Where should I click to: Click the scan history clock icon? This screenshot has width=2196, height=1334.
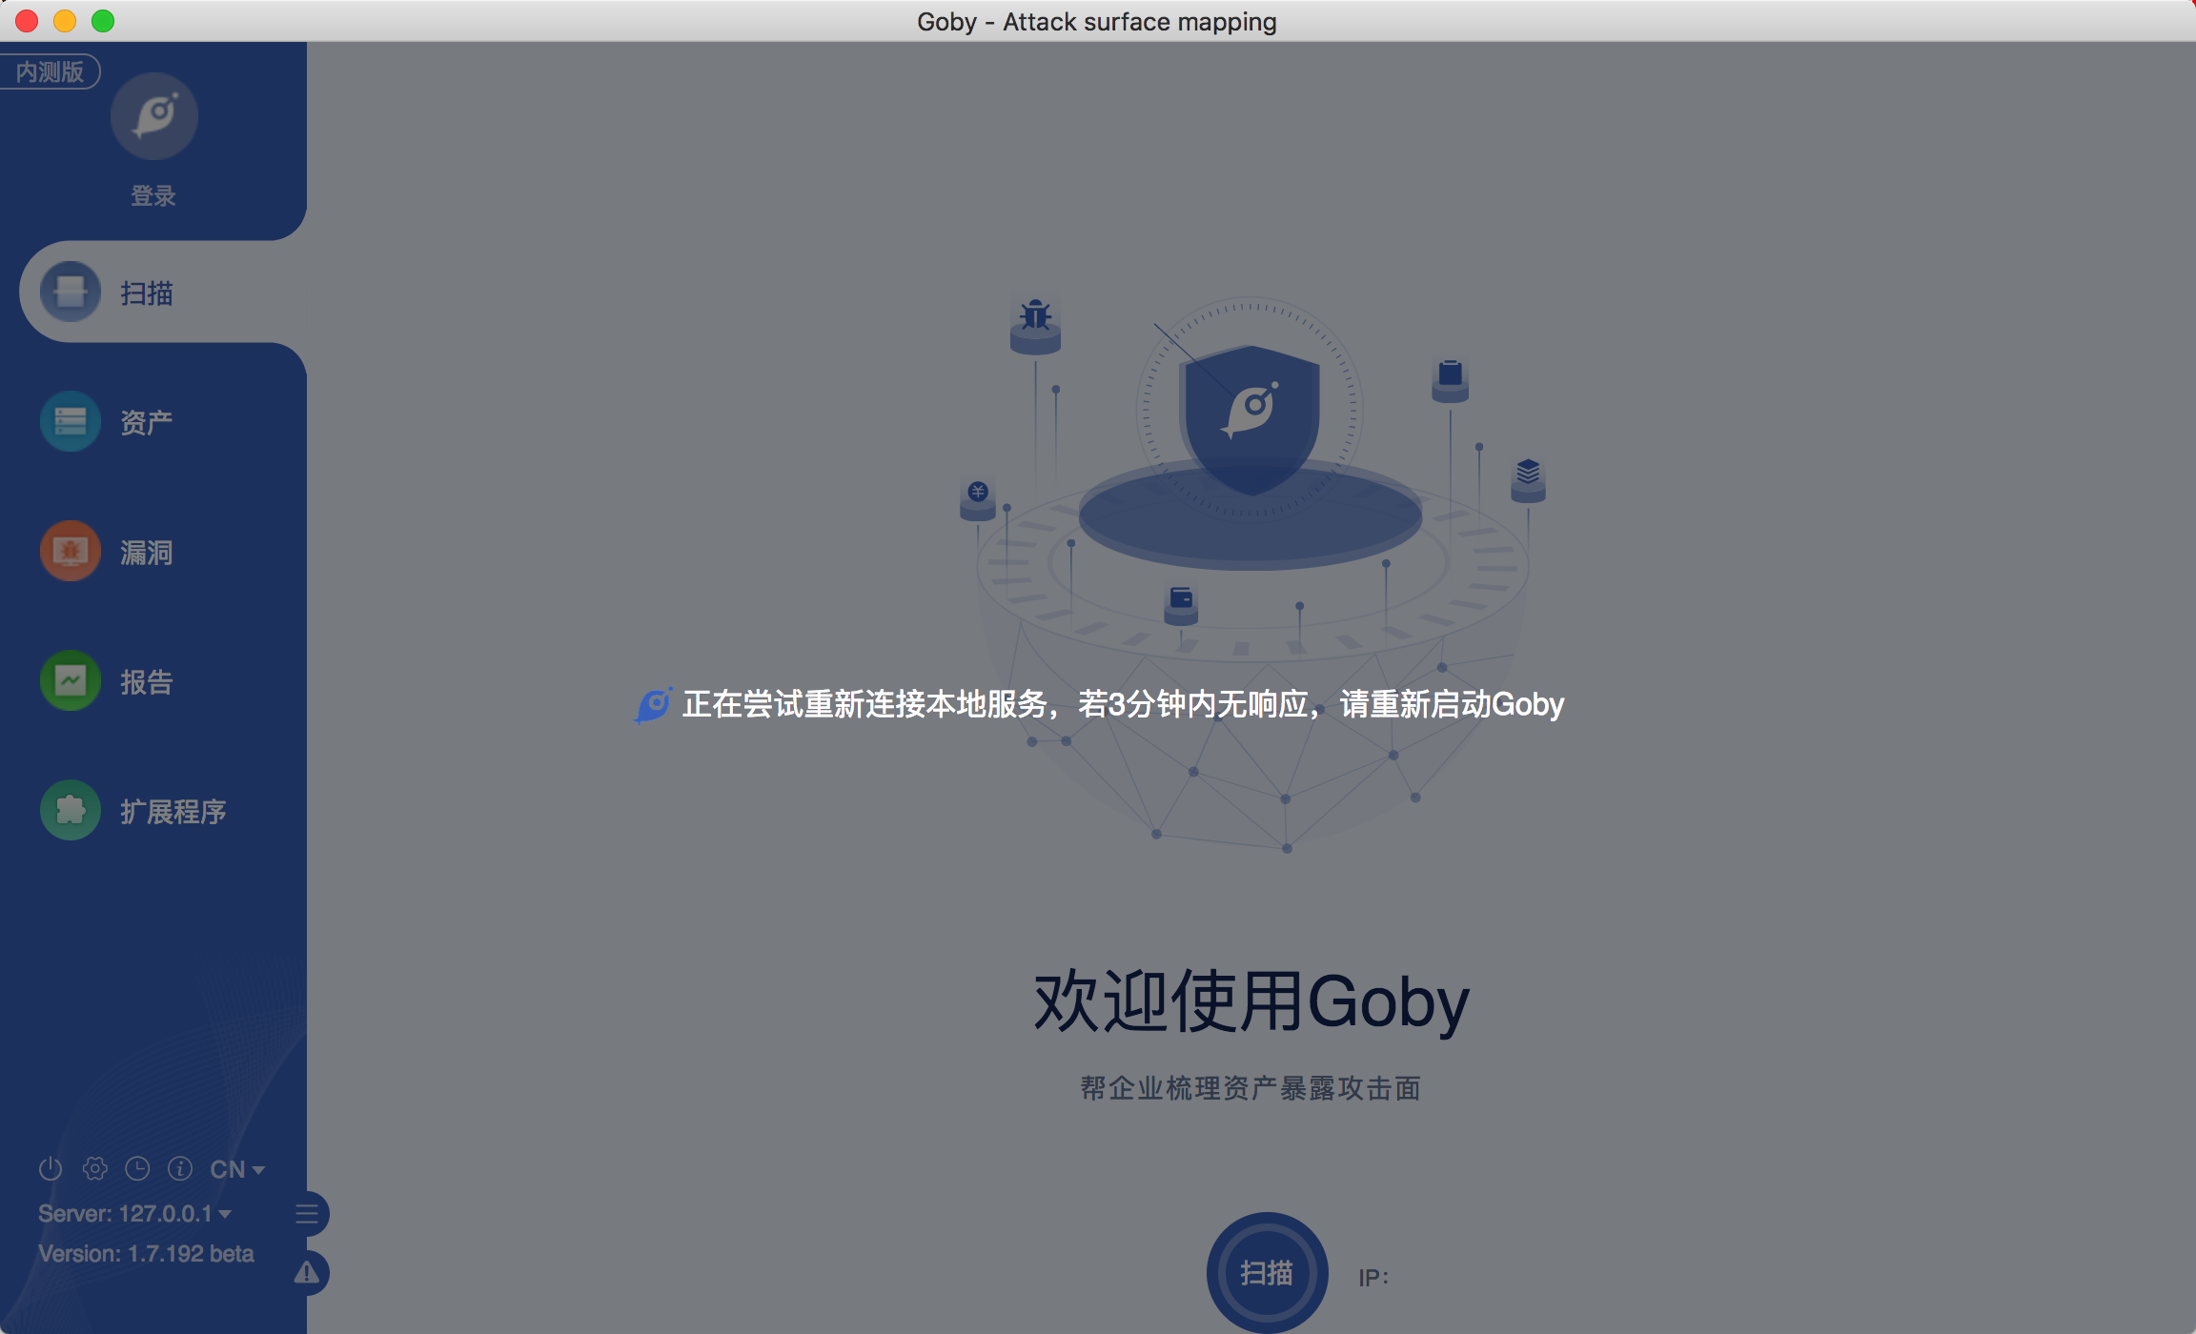[x=137, y=1167]
